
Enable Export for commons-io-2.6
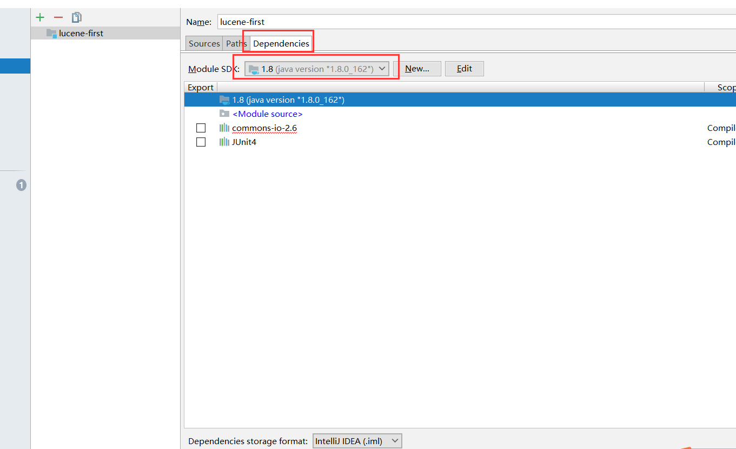click(x=201, y=128)
